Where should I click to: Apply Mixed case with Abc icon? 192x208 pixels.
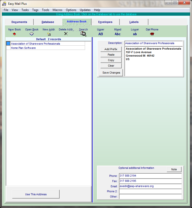(x=118, y=34)
